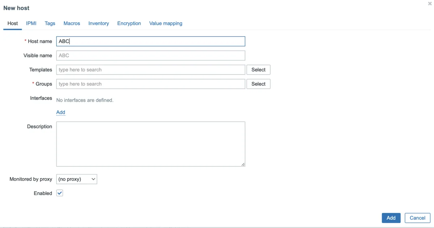Viewport: 434px width, 228px height.
Task: Focus the Visible name text field
Action: (150, 55)
